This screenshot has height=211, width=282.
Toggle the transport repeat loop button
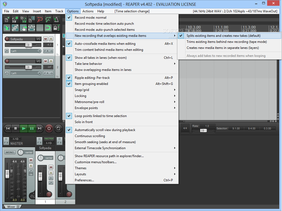point(58,128)
